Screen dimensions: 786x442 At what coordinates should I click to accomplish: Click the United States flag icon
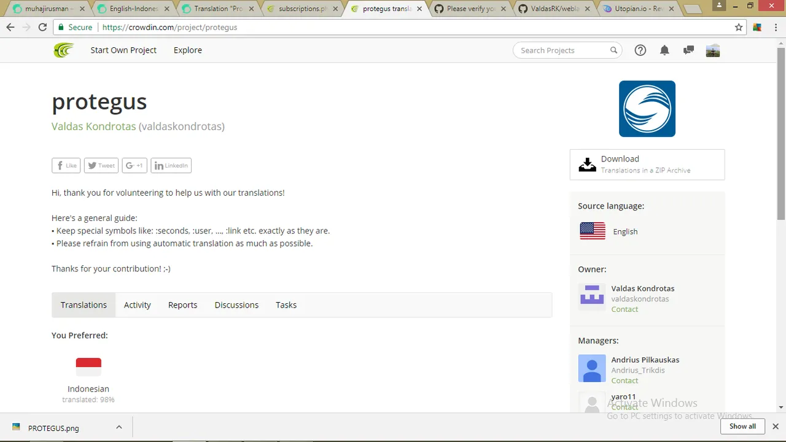click(593, 231)
